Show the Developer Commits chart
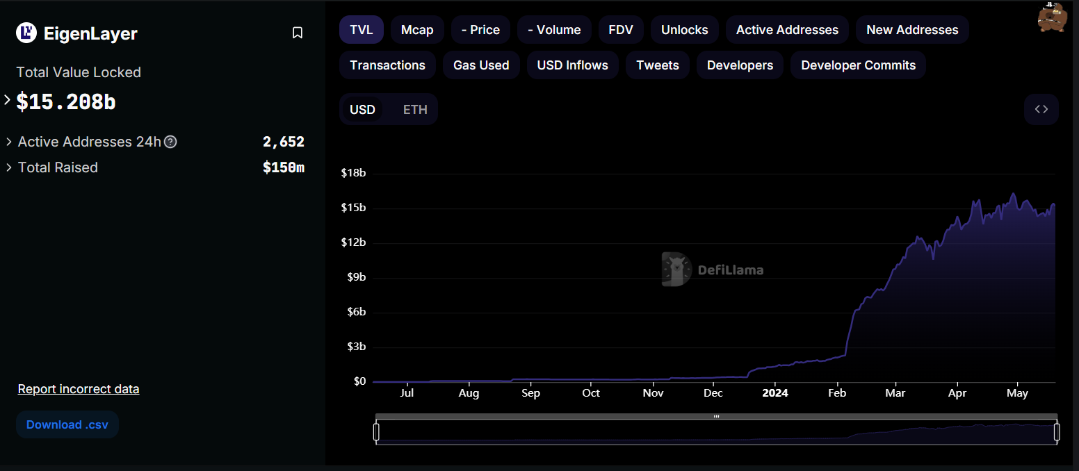Viewport: 1079px width, 471px height. [857, 65]
